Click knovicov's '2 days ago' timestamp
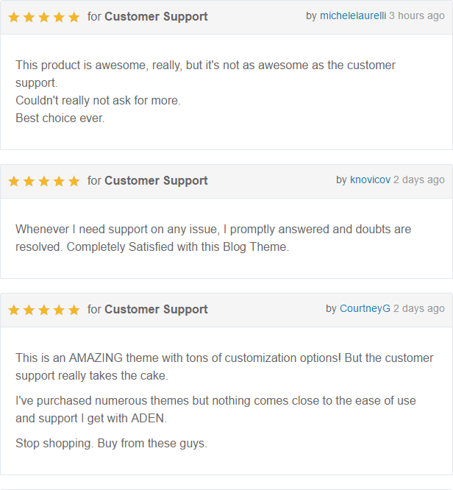453x490 pixels. pyautogui.click(x=419, y=180)
